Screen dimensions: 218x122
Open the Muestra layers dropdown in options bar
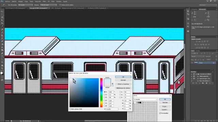[x=48, y=5]
